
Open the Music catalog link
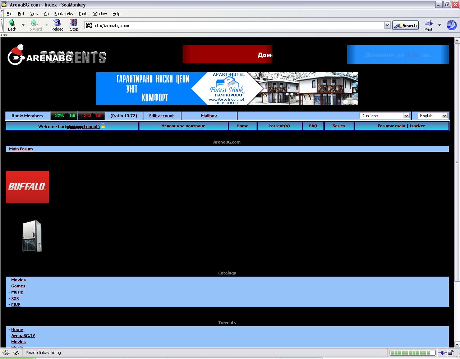click(x=17, y=292)
